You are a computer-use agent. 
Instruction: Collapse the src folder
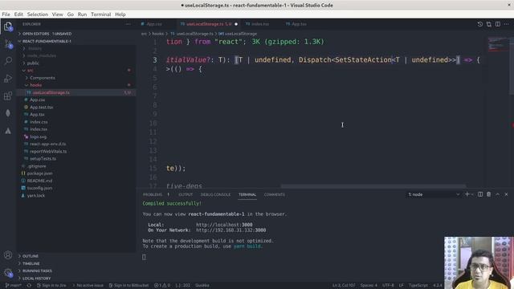[x=30, y=71]
